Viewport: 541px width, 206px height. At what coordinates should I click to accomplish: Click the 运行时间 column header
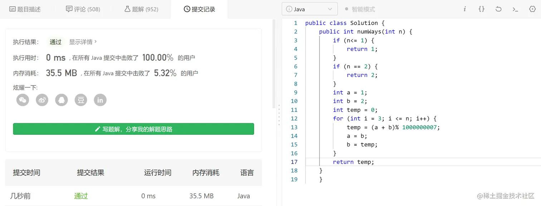tap(158, 173)
